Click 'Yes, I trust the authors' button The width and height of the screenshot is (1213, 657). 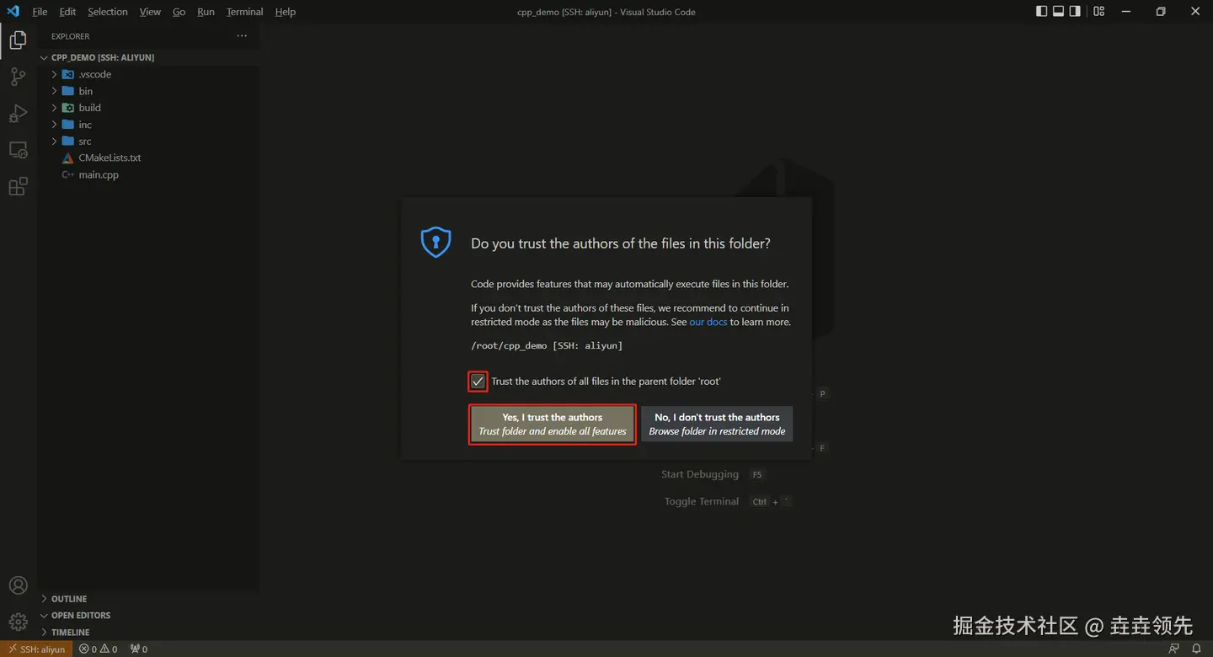tap(553, 424)
